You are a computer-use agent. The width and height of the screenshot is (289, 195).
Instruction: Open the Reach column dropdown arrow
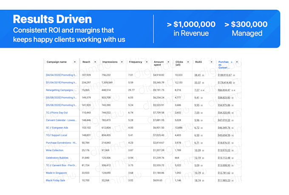(x=95, y=62)
